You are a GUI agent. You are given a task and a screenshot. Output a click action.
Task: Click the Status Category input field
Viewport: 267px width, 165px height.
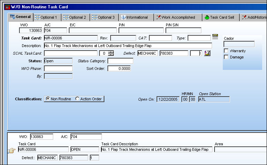[121, 61]
